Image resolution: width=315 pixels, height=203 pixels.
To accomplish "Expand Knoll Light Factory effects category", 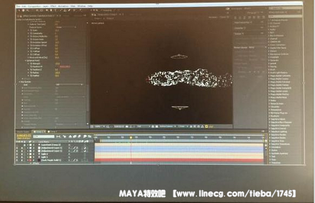I will [x=270, y=73].
